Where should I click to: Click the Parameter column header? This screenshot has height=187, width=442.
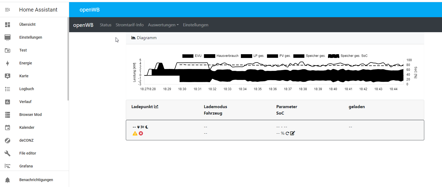pyautogui.click(x=287, y=107)
